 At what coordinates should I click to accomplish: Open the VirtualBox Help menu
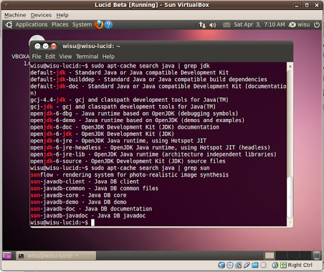[x=62, y=15]
